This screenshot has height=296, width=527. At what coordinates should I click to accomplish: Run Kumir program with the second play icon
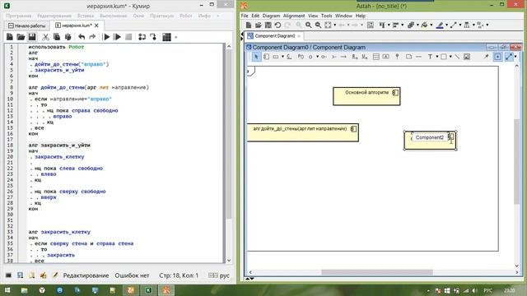pyautogui.click(x=117, y=37)
